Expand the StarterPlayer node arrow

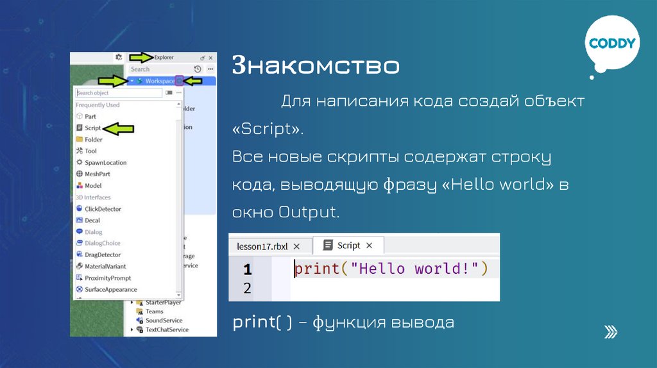pyautogui.click(x=132, y=302)
